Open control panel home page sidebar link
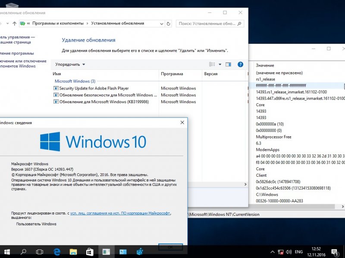The image size is (345, 258). 17,40
